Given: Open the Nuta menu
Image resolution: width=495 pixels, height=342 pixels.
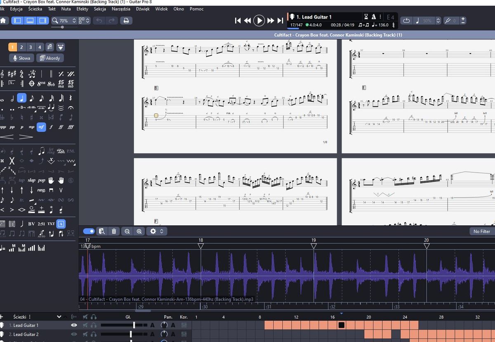Looking at the screenshot, I should (66, 9).
